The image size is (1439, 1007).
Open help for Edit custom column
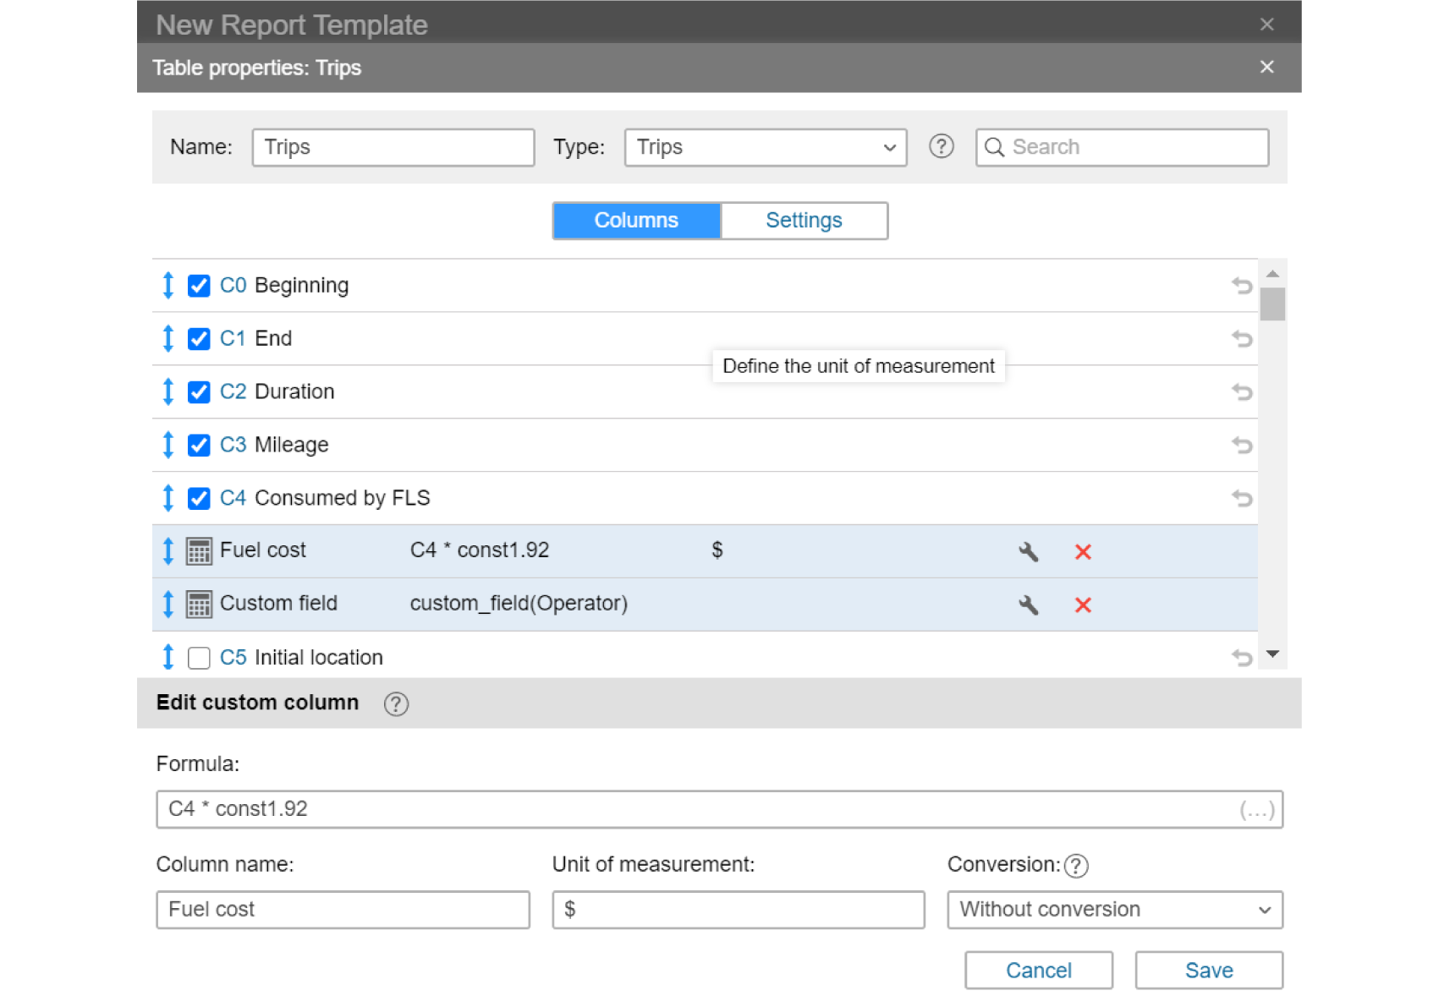coord(396,703)
